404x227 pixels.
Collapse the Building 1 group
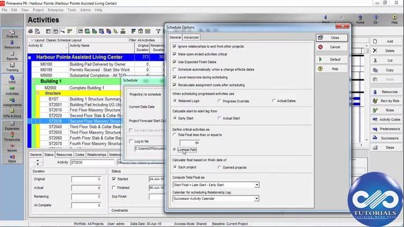click(33, 81)
